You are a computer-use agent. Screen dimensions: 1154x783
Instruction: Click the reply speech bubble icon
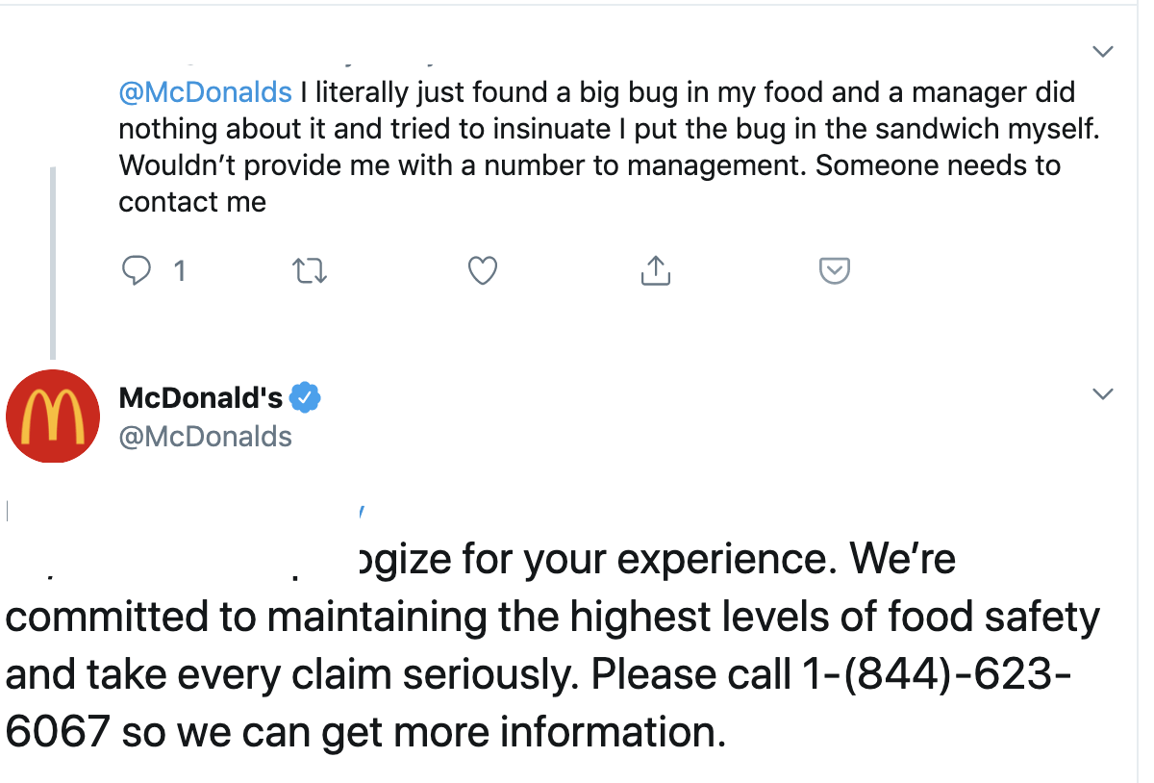pyautogui.click(x=138, y=271)
